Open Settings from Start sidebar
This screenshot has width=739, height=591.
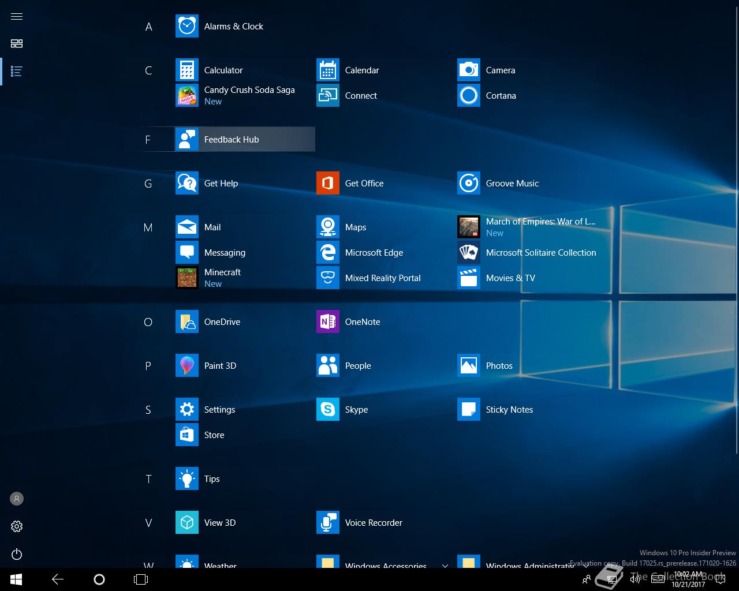[x=17, y=526]
